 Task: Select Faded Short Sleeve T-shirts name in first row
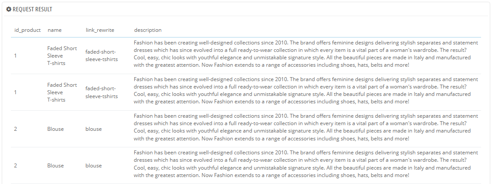pos(62,56)
